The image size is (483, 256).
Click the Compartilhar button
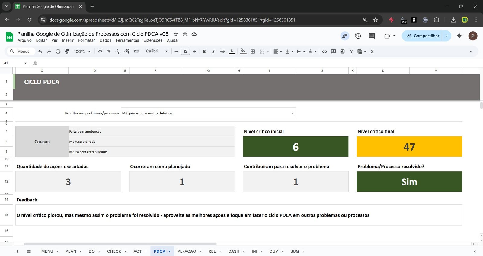[x=422, y=36]
